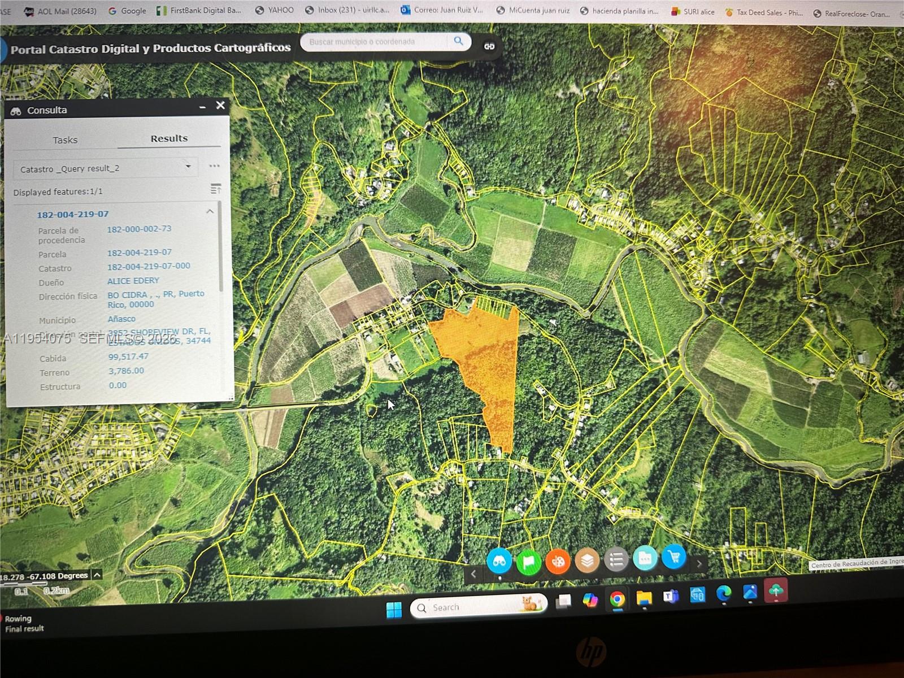The width and height of the screenshot is (904, 678).
Task: Open the ellipsis options next to query dropdown
Action: (214, 164)
